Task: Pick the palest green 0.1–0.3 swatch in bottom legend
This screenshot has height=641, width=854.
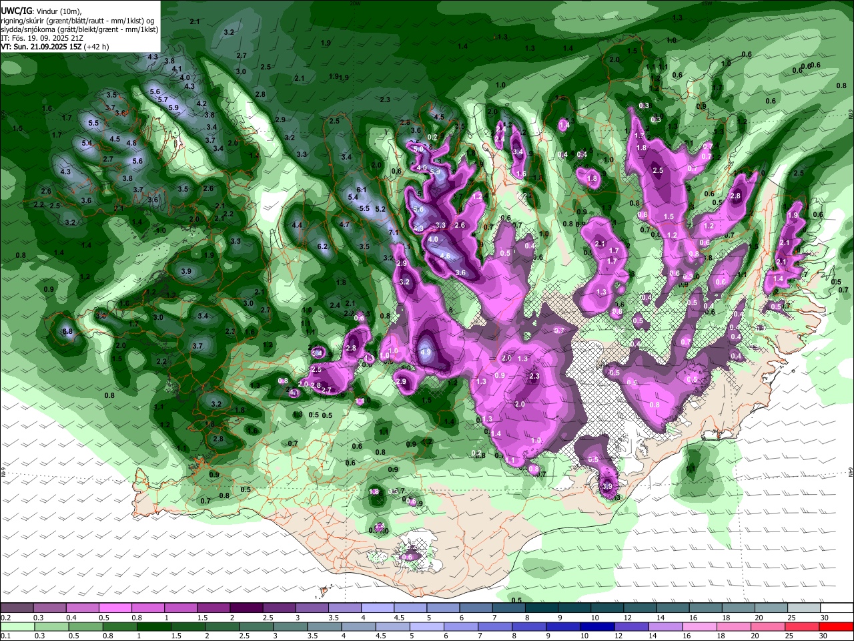Action: 17,626
